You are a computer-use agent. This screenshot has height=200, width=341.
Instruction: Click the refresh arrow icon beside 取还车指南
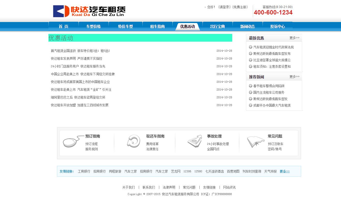133,141
